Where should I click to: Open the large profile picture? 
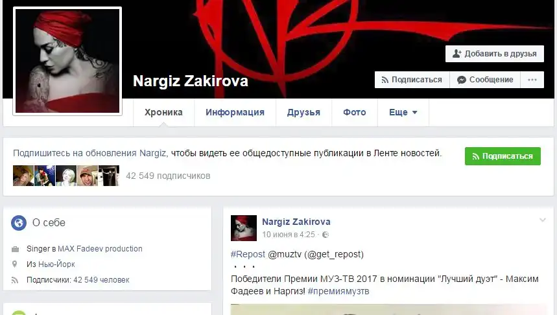coord(67,61)
